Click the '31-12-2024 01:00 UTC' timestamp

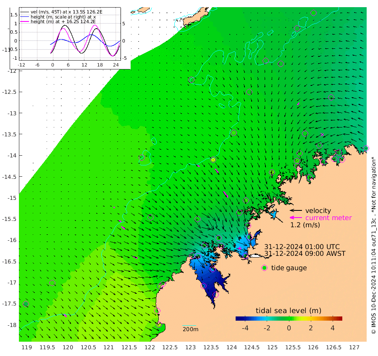[302, 247]
